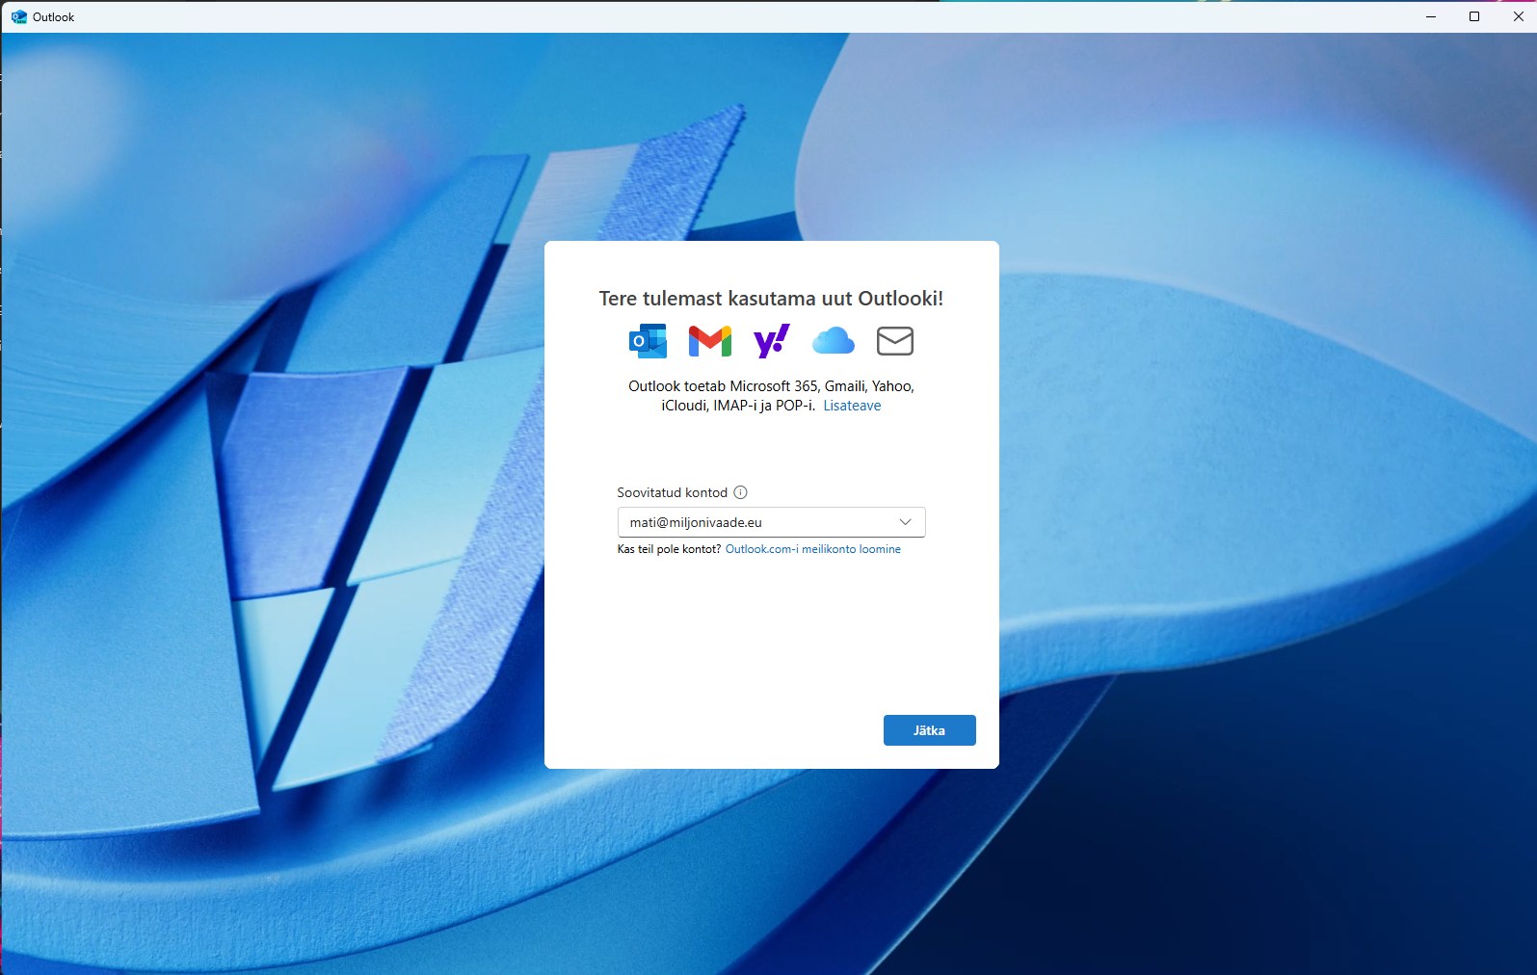Click the Yahoo mail icon

[x=772, y=341]
